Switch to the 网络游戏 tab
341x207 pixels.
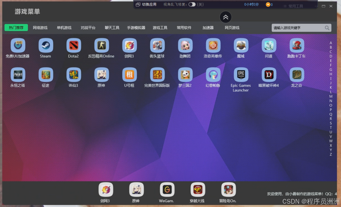(40, 28)
